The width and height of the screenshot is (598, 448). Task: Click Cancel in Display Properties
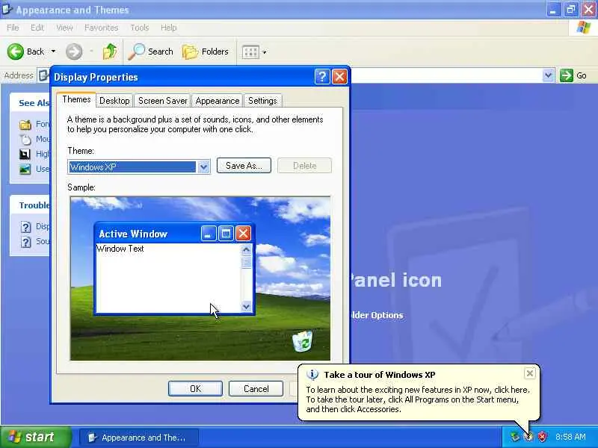tap(256, 388)
